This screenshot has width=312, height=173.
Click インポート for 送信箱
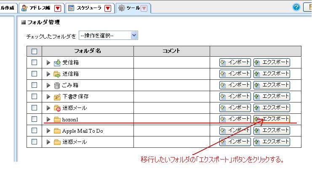pos(235,74)
